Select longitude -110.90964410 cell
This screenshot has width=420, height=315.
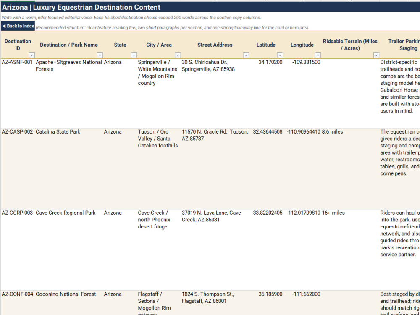click(x=302, y=168)
